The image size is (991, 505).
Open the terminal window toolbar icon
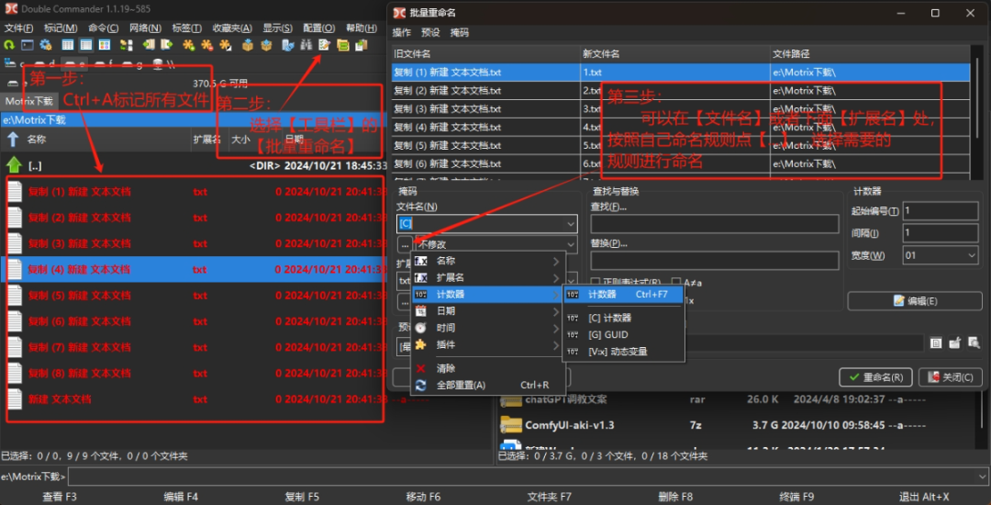pyautogui.click(x=28, y=45)
